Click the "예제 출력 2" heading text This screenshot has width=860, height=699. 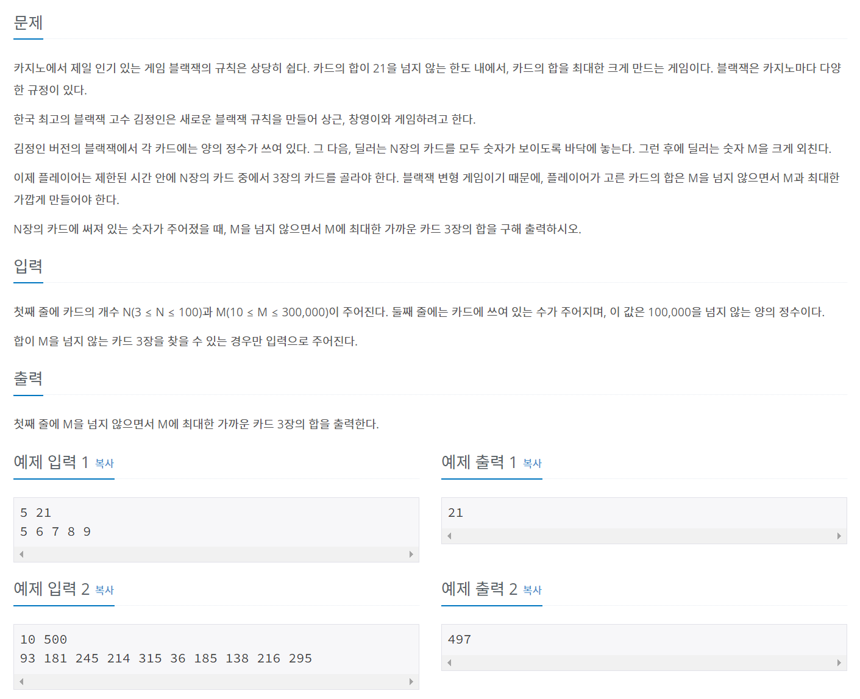479,589
